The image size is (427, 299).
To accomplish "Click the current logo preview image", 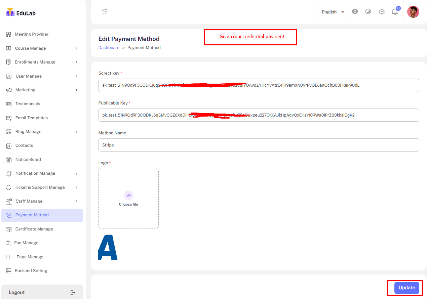I will pyautogui.click(x=108, y=247).
